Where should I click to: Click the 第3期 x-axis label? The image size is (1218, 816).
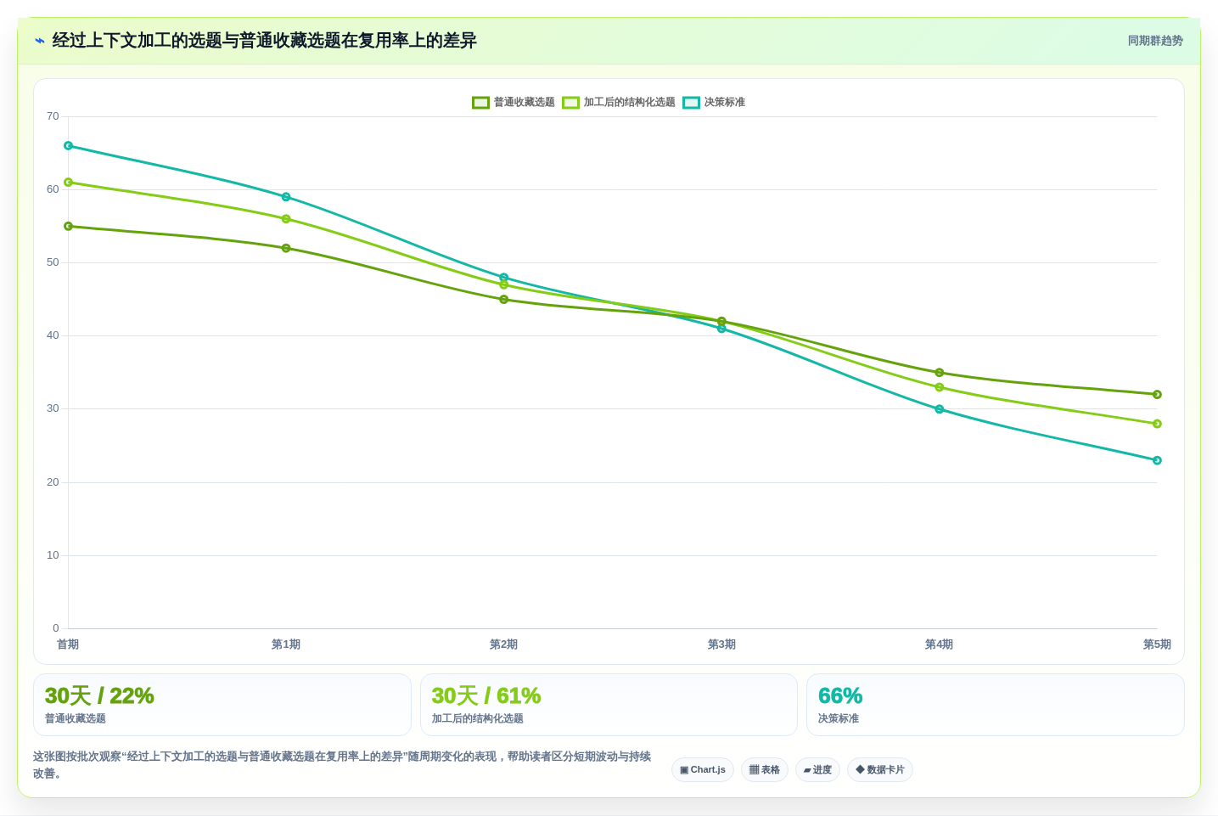click(x=721, y=644)
